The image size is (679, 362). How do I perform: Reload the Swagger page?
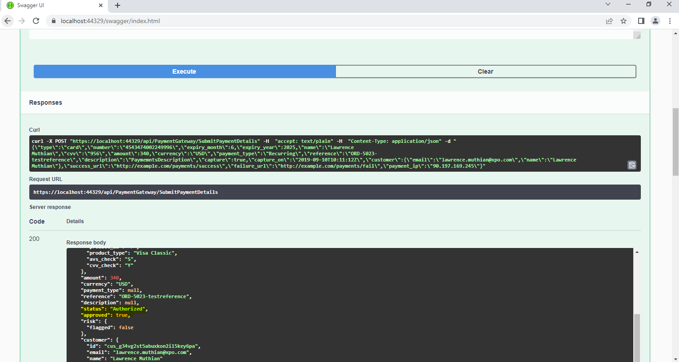(x=36, y=21)
